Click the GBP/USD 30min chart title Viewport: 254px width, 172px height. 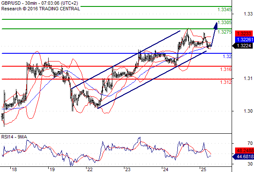coord(40,3)
